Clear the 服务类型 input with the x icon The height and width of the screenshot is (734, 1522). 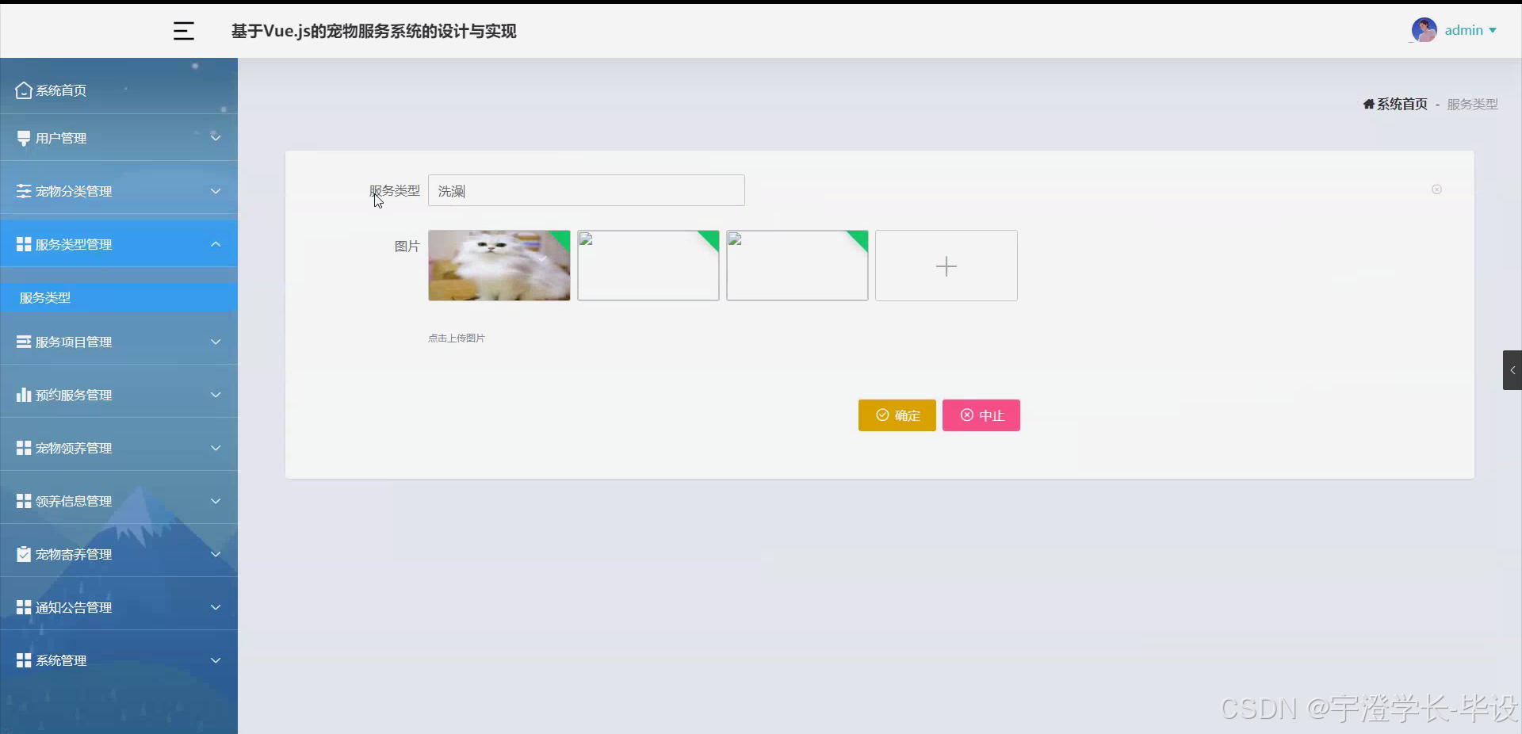(1437, 189)
